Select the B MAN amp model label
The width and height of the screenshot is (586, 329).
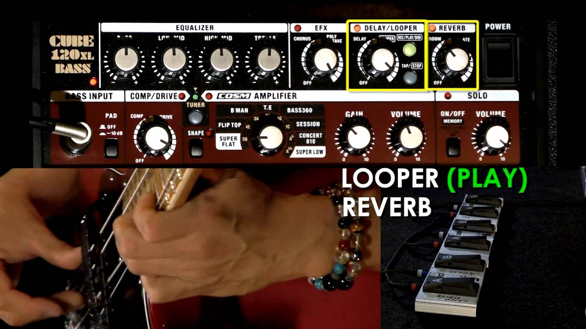tap(239, 111)
